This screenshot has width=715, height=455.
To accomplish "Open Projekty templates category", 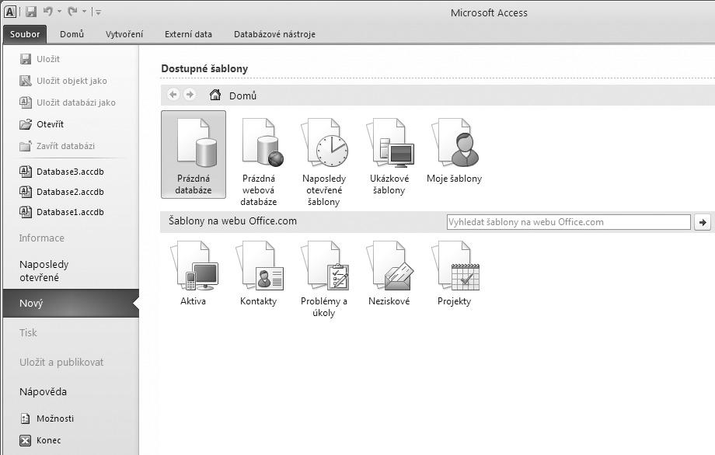I will (454, 273).
